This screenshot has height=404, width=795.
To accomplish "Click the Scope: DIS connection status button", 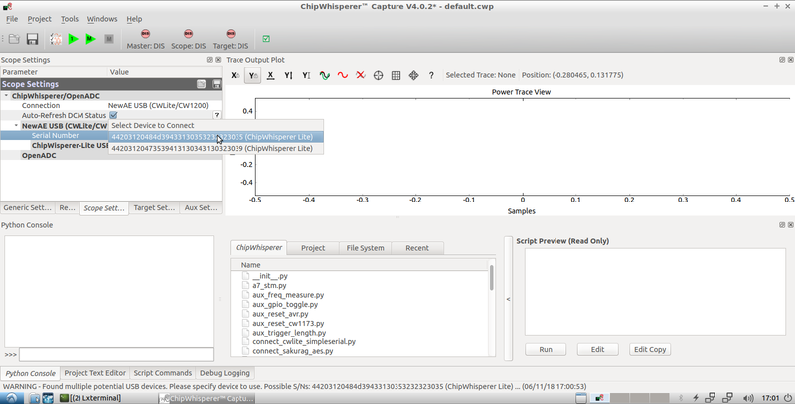I will point(188,39).
